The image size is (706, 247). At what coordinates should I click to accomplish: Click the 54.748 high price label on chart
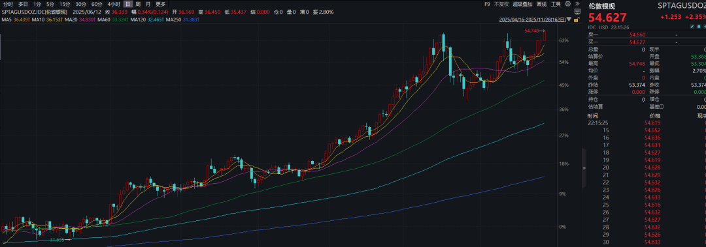coord(531,31)
